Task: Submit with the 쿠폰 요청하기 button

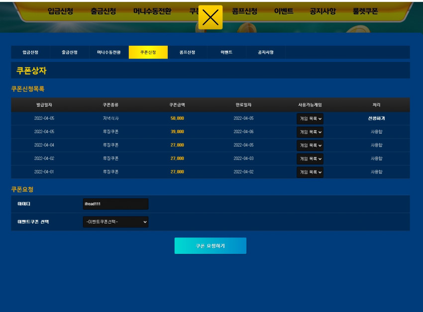Action: tap(211, 246)
